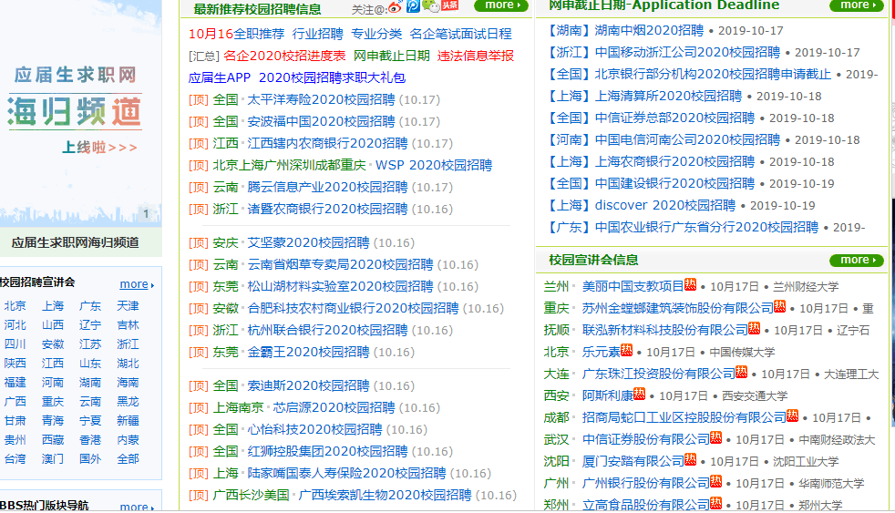This screenshot has height=513, width=895.
Task: Open 陆家嘴国泰人寿保险2020校园招聘 posting
Action: pyautogui.click(x=346, y=474)
